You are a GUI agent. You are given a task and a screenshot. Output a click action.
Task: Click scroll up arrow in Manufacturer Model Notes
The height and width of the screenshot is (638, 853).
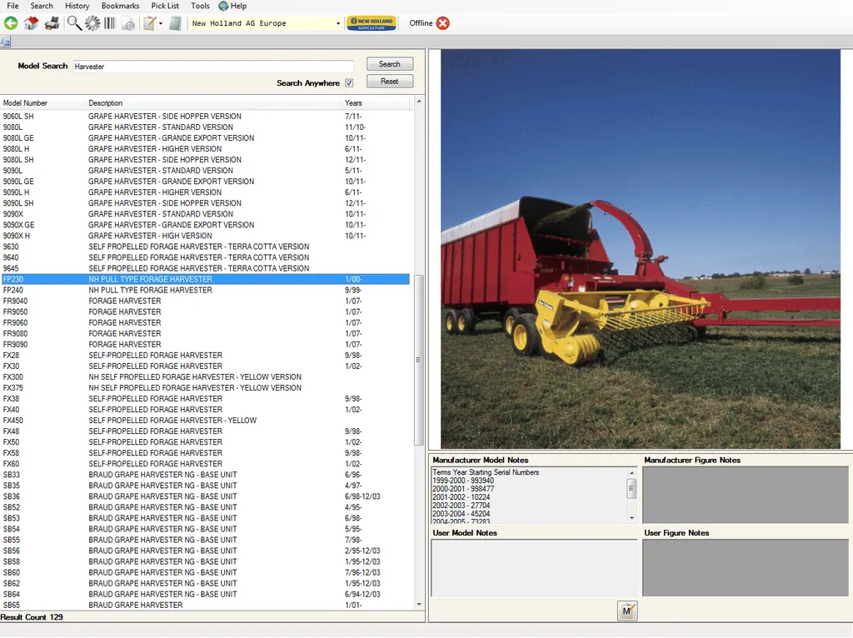tap(631, 472)
